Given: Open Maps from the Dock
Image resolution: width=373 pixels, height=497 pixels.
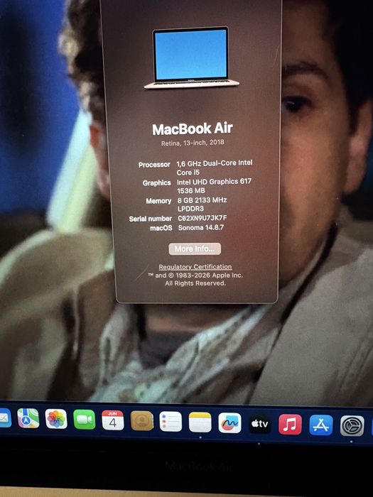Looking at the screenshot, I should (28, 418).
